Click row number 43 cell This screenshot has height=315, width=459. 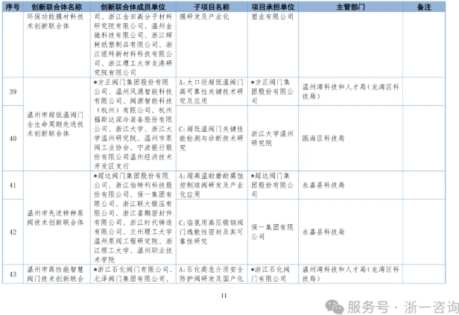point(13,274)
